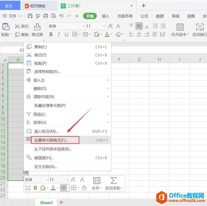Increase font size with the A+ ribbon icon
This screenshot has height=206, width=207.
pos(110,26)
